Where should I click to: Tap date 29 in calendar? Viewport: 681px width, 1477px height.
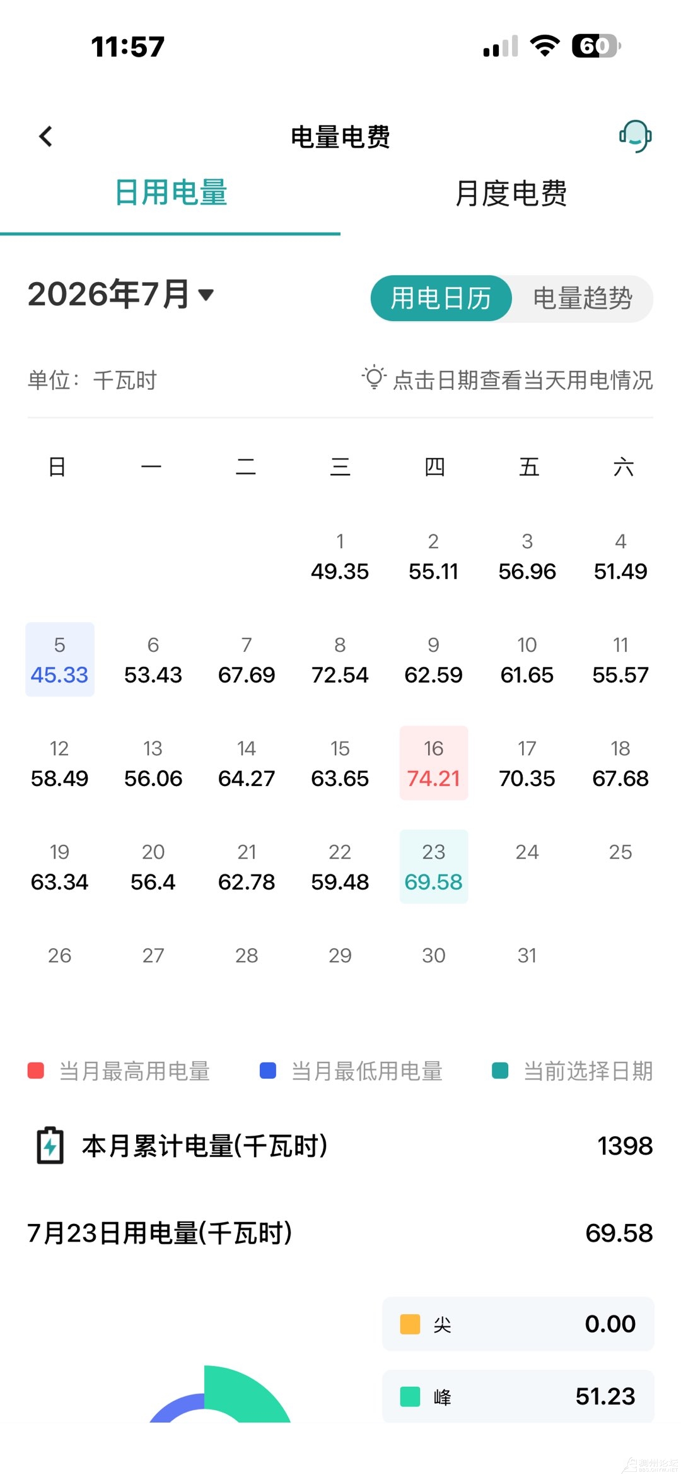tap(340, 956)
